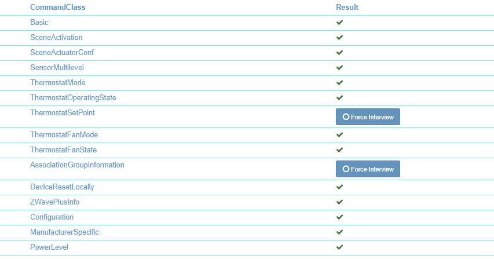Select the ThermostatFanMode entry
Viewport: 494px width, 259px height.
coord(64,135)
